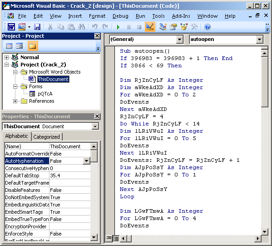Screen dimensions: 272x246
Task: Click the DefaultTabStop value 35.4
Action: (70, 176)
